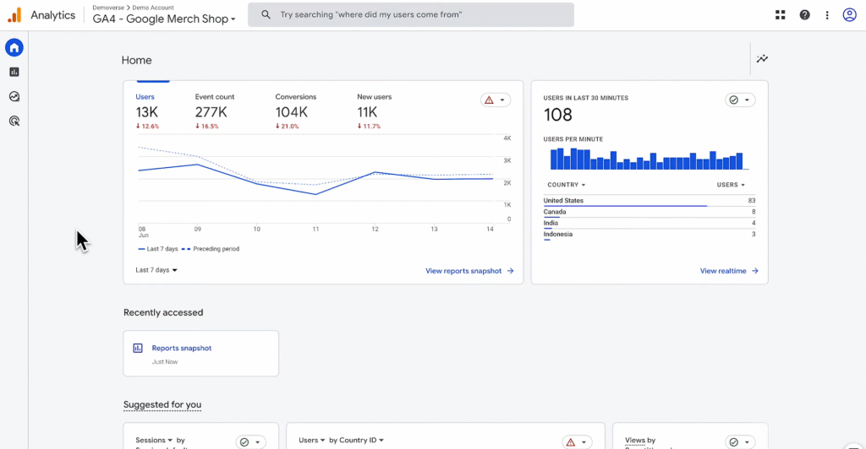
Task: Click the arrow beside View reports snapshot
Action: pyautogui.click(x=510, y=271)
